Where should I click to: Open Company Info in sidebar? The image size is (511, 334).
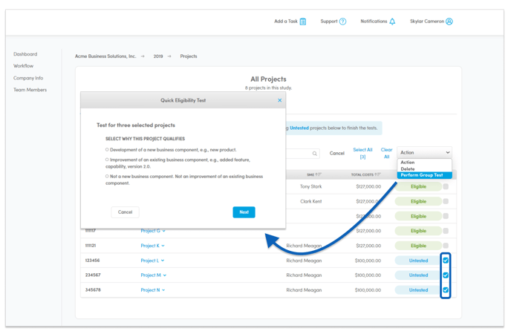point(28,78)
